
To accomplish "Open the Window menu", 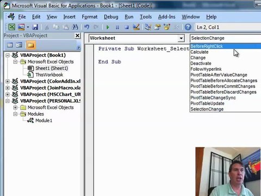I will pyautogui.click(x=191, y=17).
